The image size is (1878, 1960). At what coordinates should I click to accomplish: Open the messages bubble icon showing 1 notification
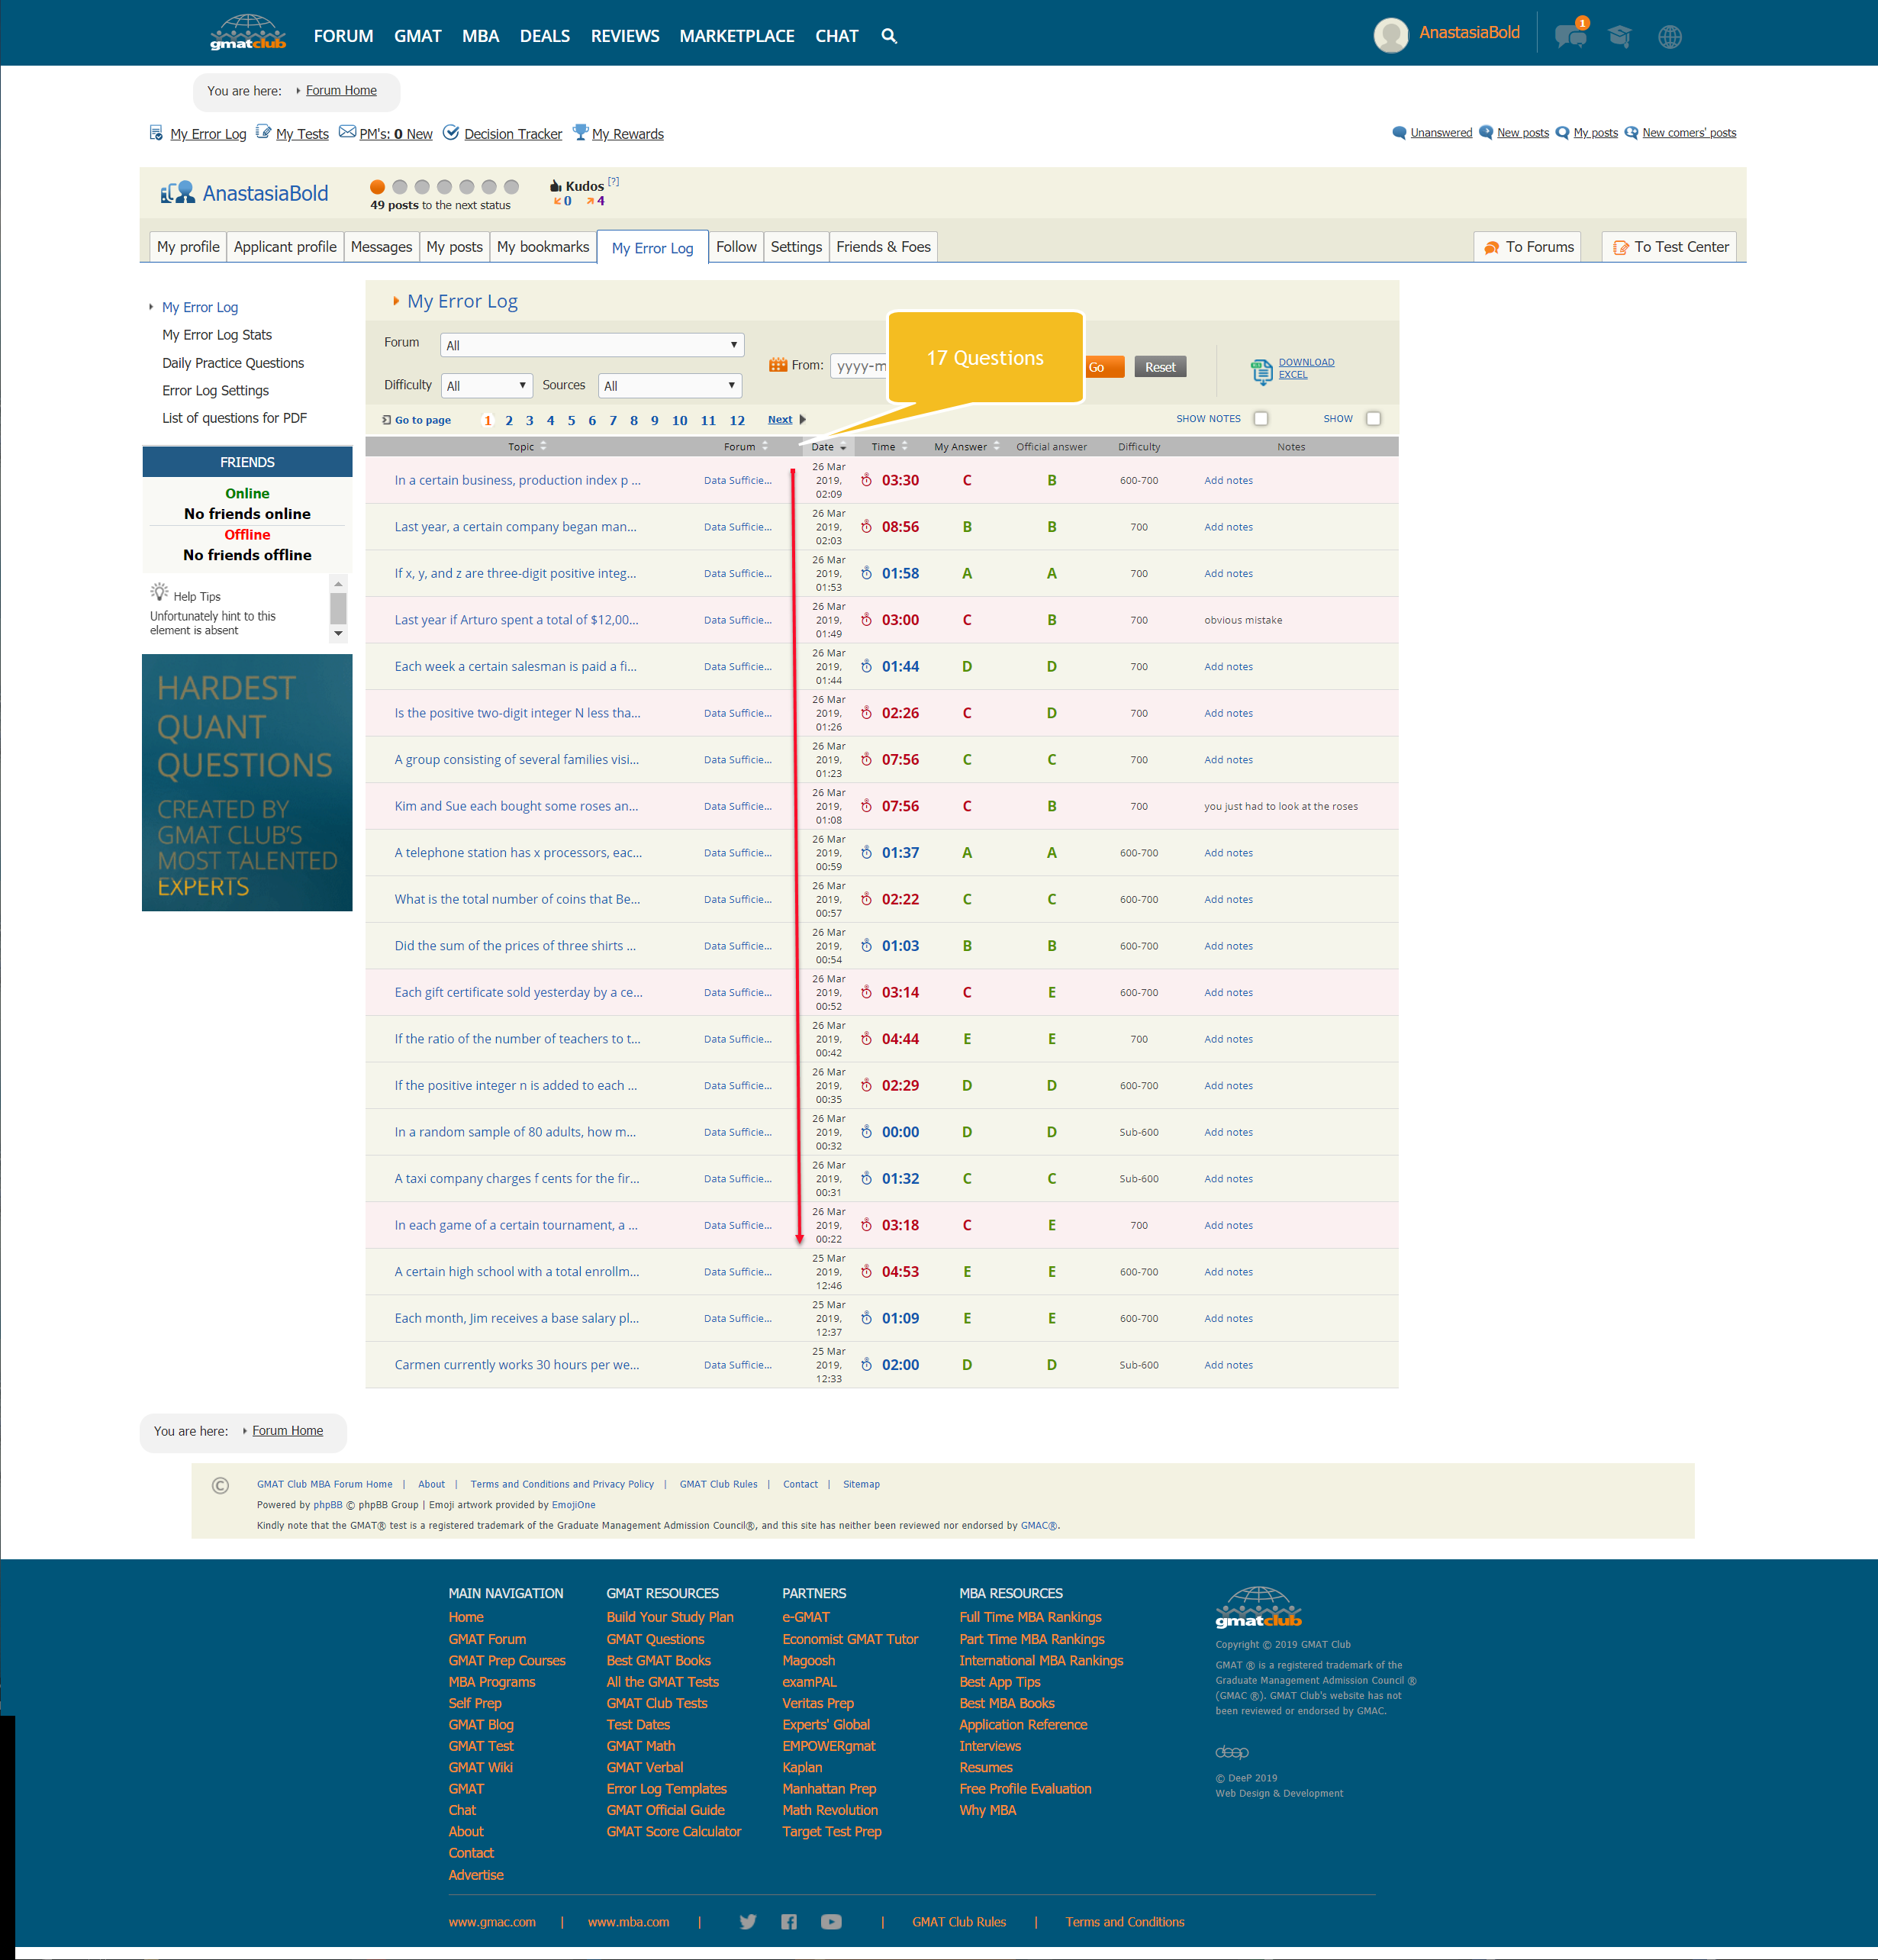pos(1570,36)
